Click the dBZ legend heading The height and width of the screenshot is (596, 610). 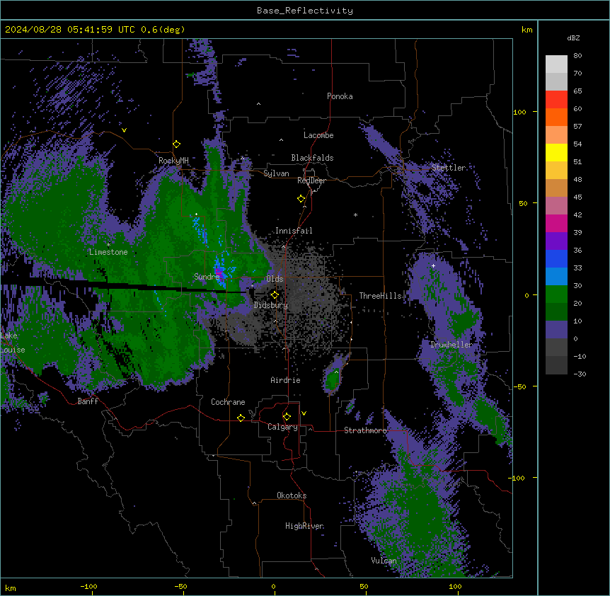pos(573,38)
